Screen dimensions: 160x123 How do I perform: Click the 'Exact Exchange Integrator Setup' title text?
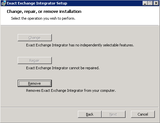[37, 3]
